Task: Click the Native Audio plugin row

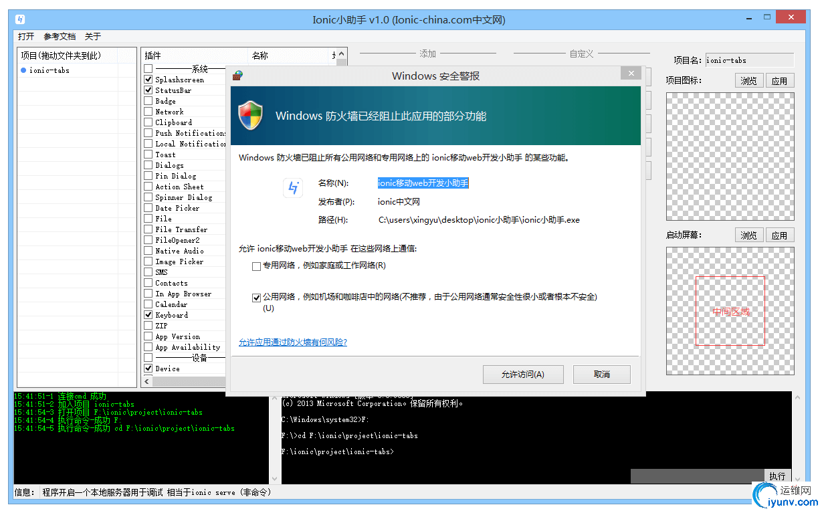Action: [185, 251]
